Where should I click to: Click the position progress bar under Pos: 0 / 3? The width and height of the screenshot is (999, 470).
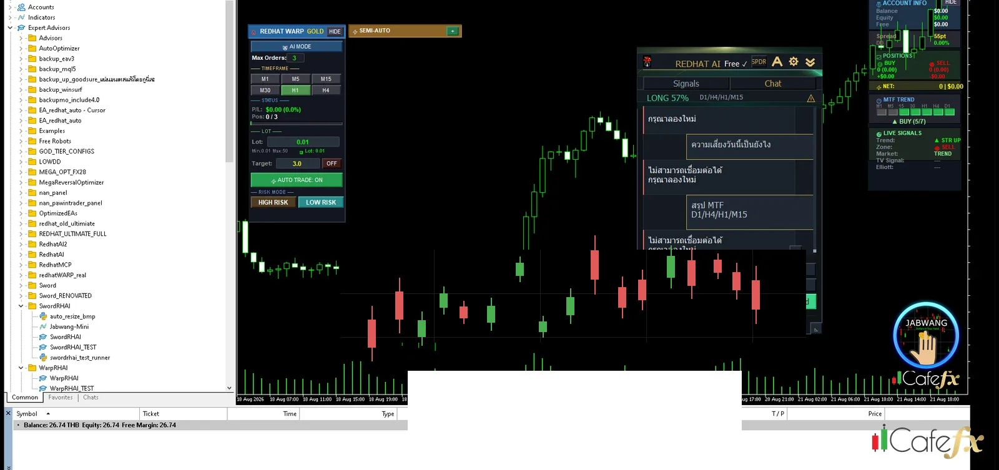(x=297, y=124)
